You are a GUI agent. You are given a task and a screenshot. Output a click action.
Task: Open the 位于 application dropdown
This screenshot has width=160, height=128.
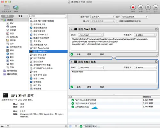pos(134,17)
